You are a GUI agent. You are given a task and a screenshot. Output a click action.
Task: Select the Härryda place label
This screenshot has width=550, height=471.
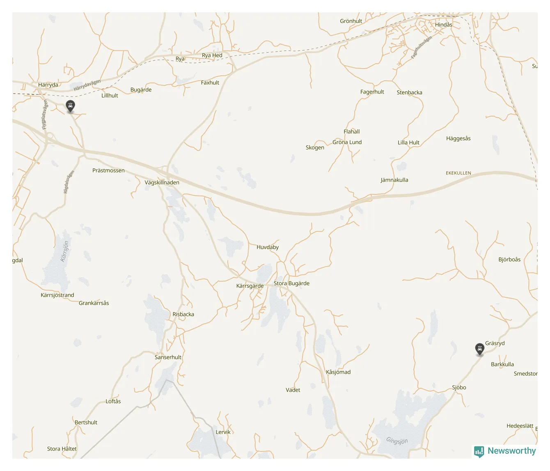48,85
